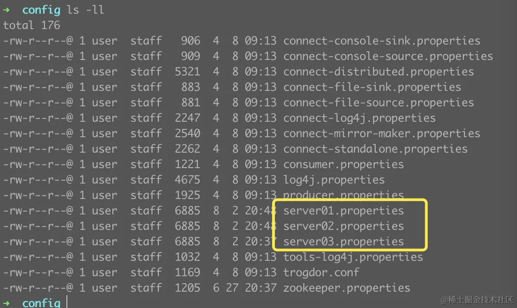Click the connect-mirror-maker.properties filename
The width and height of the screenshot is (517, 308).
pos(381,134)
